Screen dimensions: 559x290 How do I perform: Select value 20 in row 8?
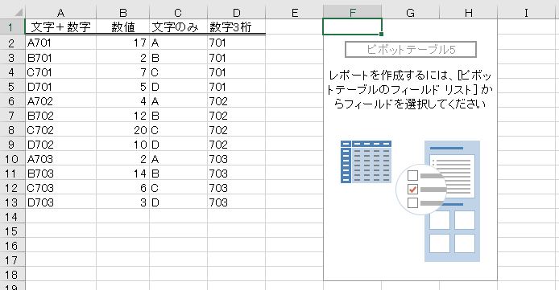coord(122,130)
